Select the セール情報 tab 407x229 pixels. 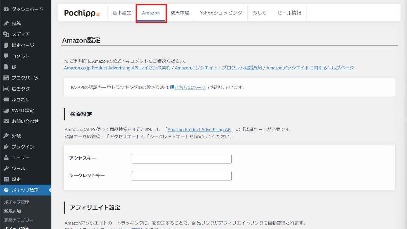tap(289, 12)
